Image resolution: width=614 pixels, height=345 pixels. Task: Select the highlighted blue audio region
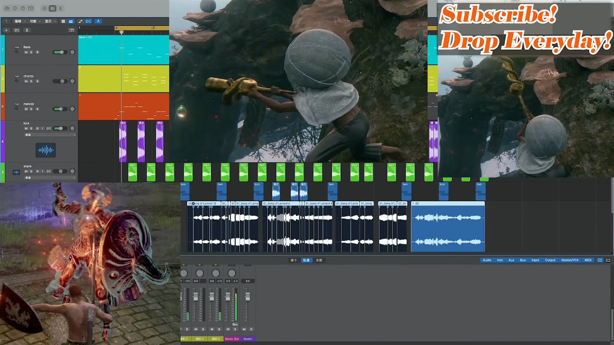pyautogui.click(x=448, y=227)
